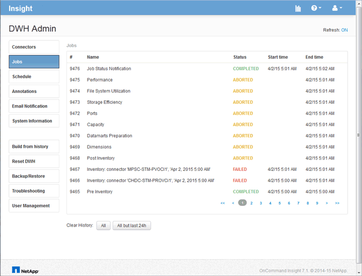Click Build from history
Viewport: 362px width, 276px height.
tap(34, 147)
